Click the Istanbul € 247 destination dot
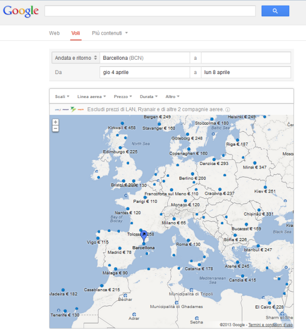The height and width of the screenshot is (331, 306). coord(258,246)
